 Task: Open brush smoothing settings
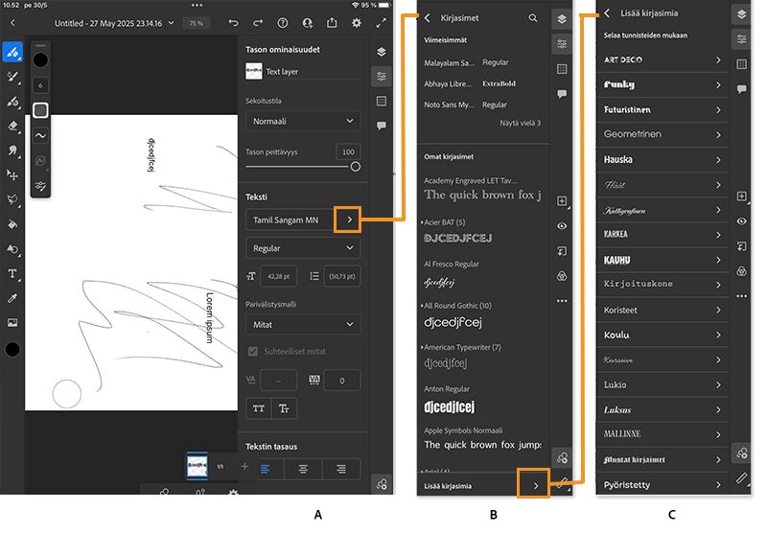(40, 135)
